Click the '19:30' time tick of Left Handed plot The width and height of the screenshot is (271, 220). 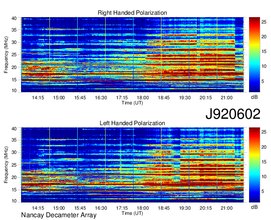tap(185, 208)
